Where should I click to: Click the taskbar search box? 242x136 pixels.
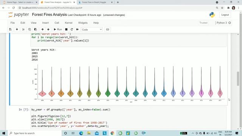[35, 133]
